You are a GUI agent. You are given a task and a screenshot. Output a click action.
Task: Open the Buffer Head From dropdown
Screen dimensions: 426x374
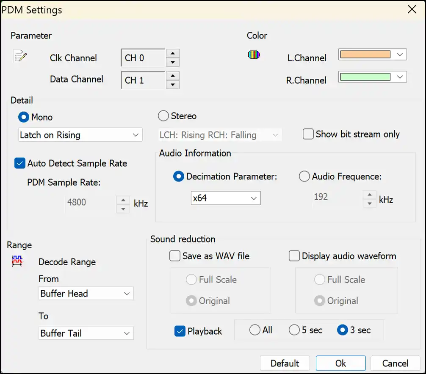pyautogui.click(x=86, y=294)
